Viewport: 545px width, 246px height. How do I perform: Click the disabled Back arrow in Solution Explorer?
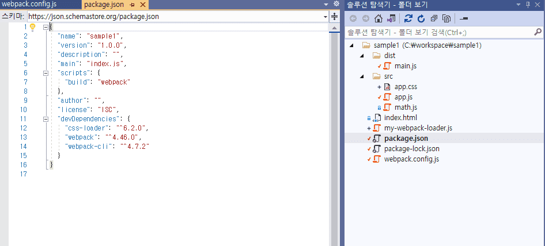click(x=353, y=18)
